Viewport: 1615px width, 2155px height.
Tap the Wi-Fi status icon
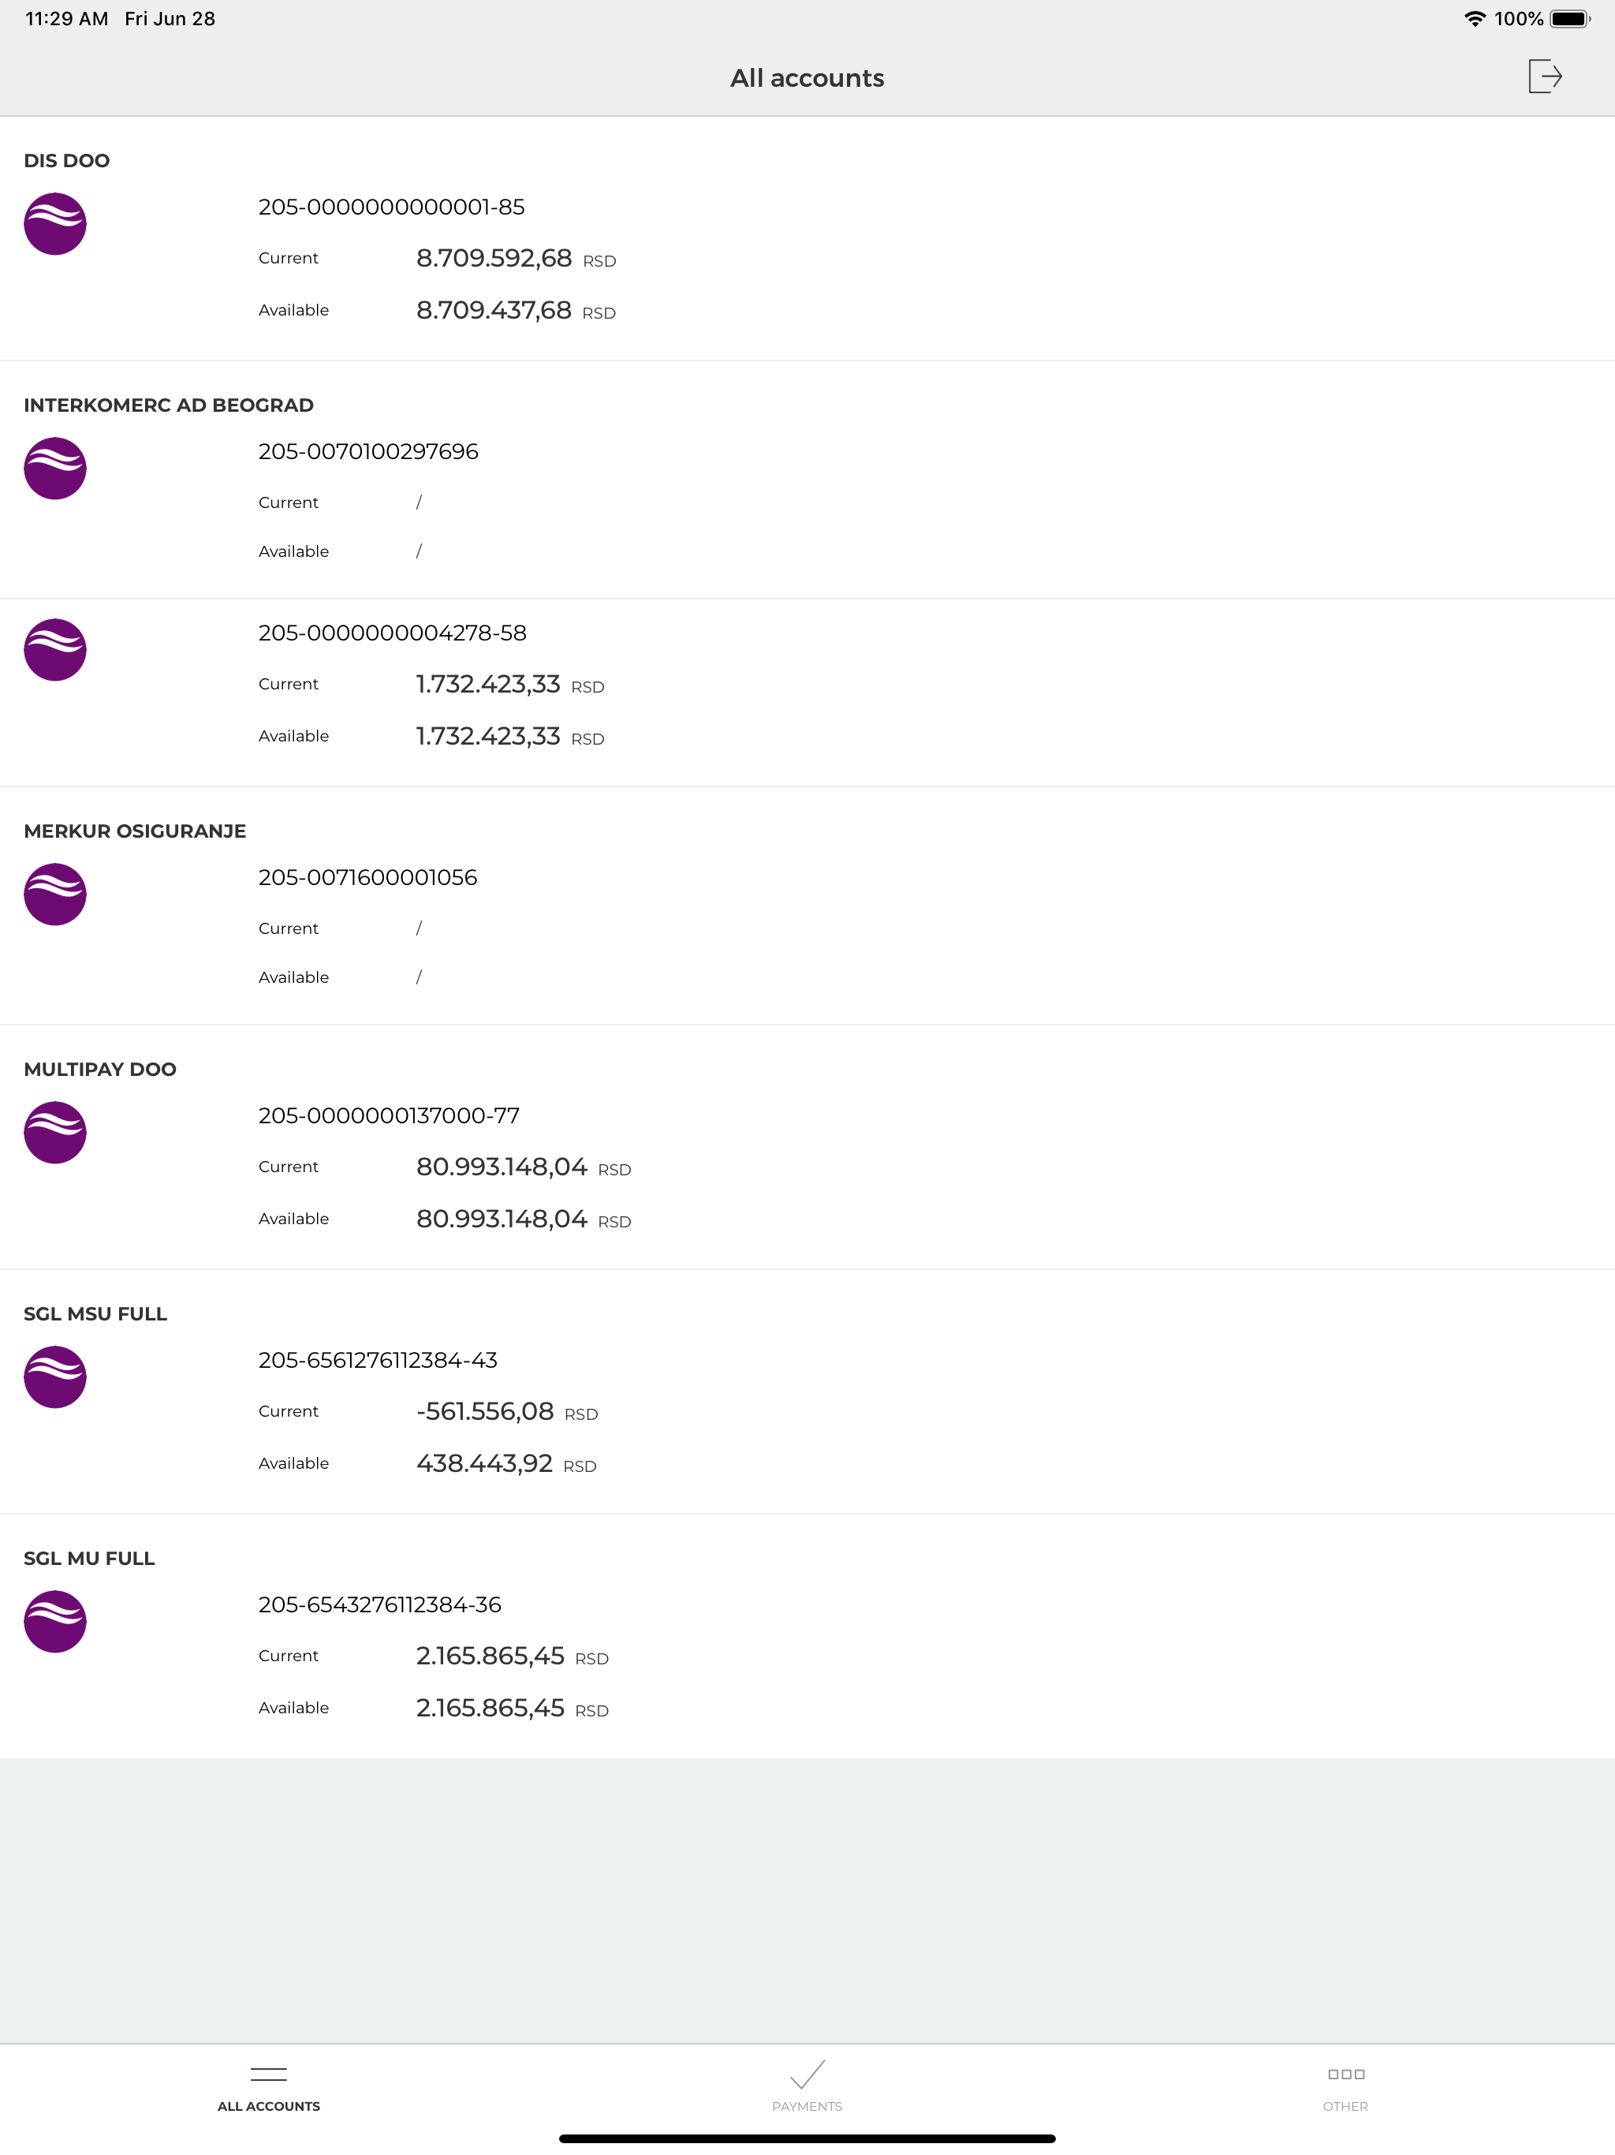pos(1475,18)
